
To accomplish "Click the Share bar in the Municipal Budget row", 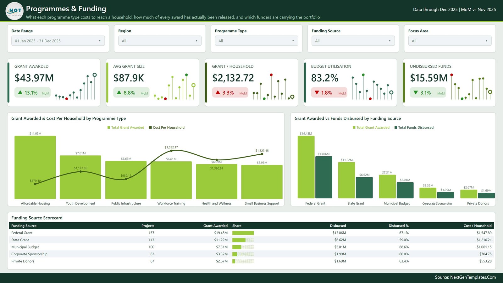I will tap(243, 247).
